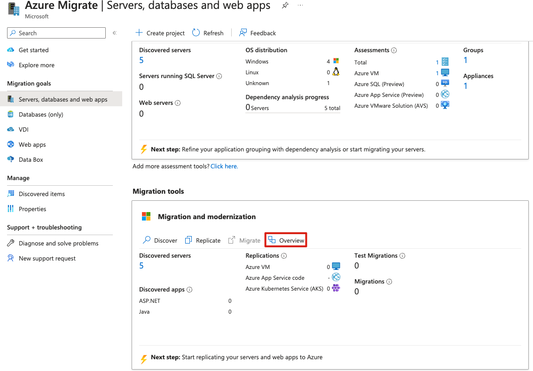Show info for Servers running SQL Server
Viewport: 533px width, 371px height.
click(x=219, y=76)
